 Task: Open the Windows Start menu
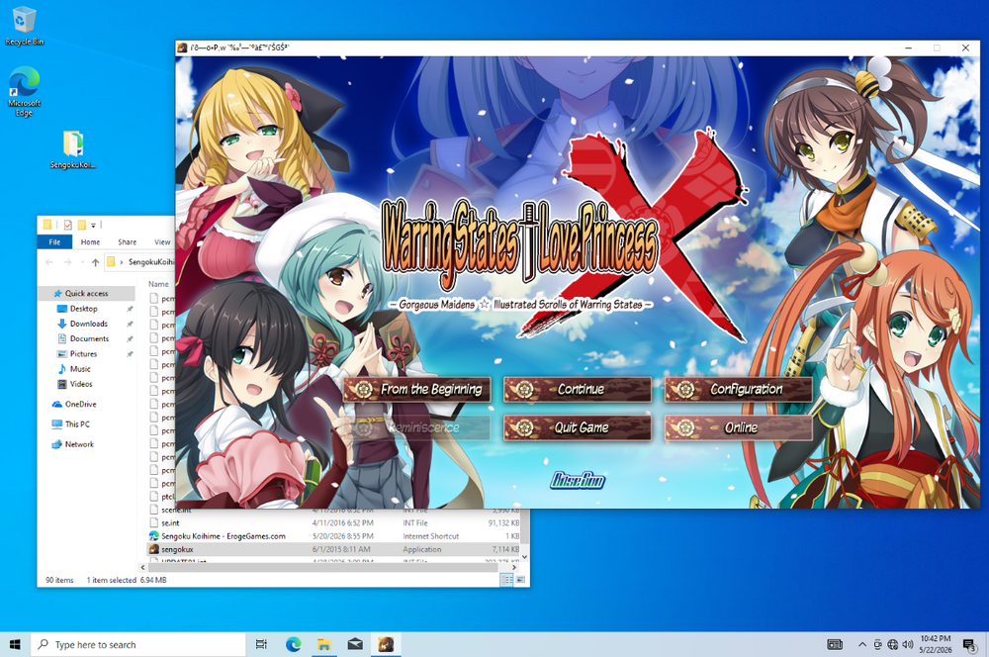point(15,644)
